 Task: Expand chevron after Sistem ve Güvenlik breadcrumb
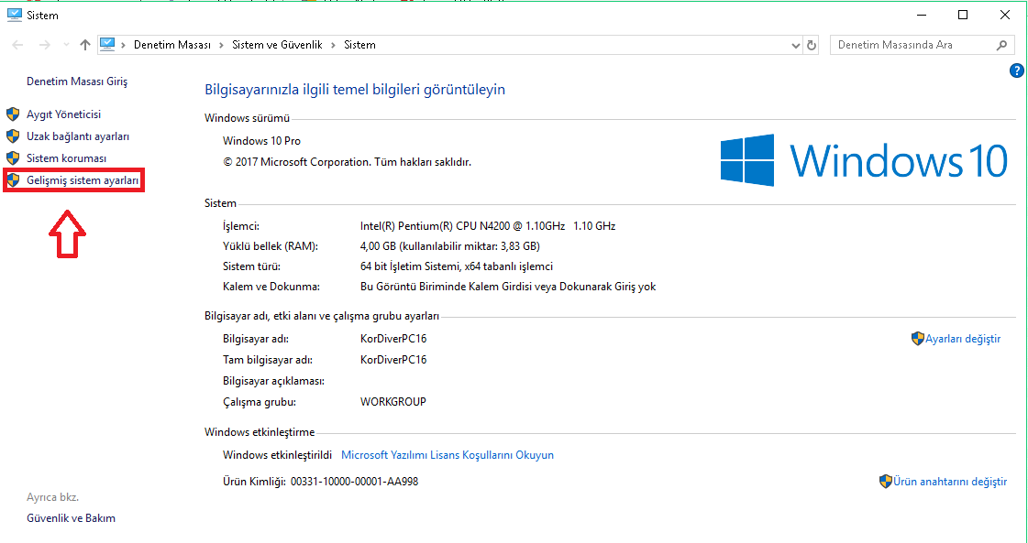[333, 45]
